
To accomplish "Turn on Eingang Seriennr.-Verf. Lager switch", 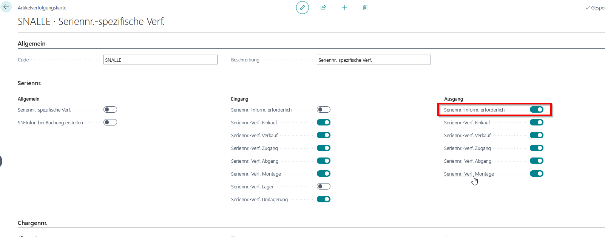I will pos(324,187).
